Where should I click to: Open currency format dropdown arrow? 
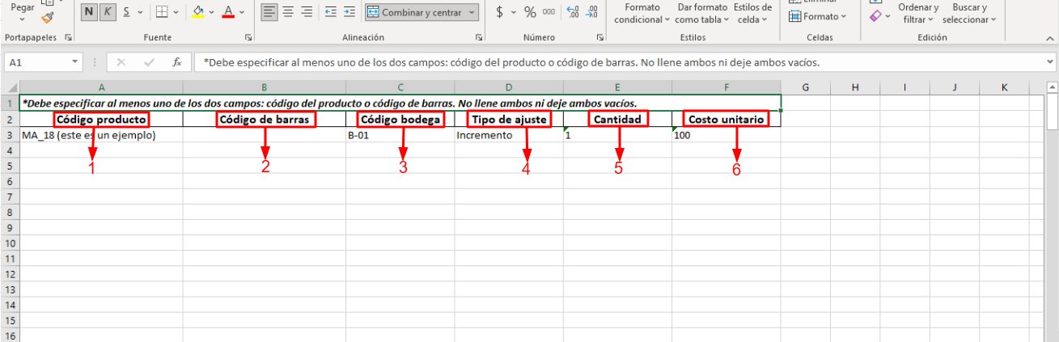click(513, 12)
